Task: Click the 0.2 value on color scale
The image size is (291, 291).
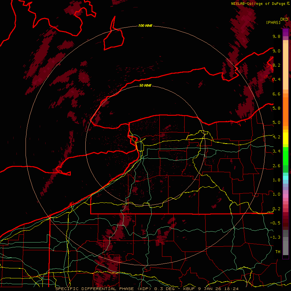Action: pos(276,209)
